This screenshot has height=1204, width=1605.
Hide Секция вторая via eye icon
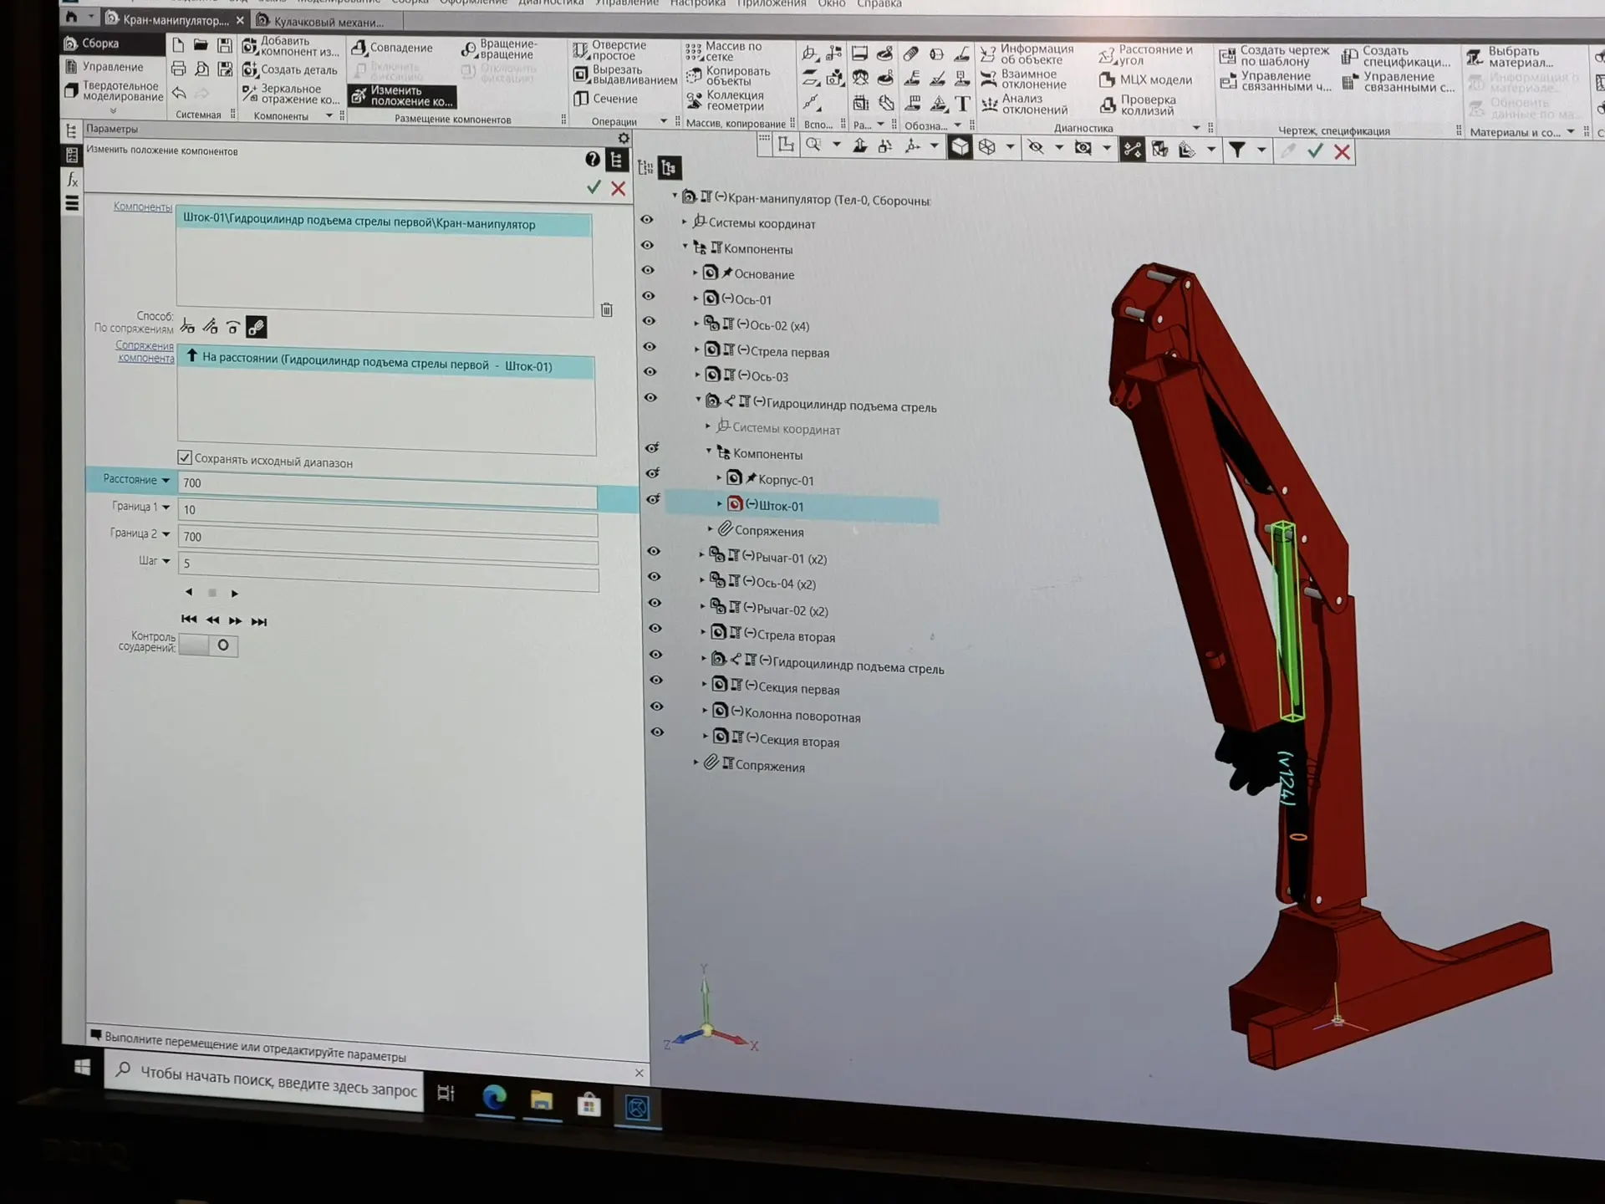click(x=657, y=732)
